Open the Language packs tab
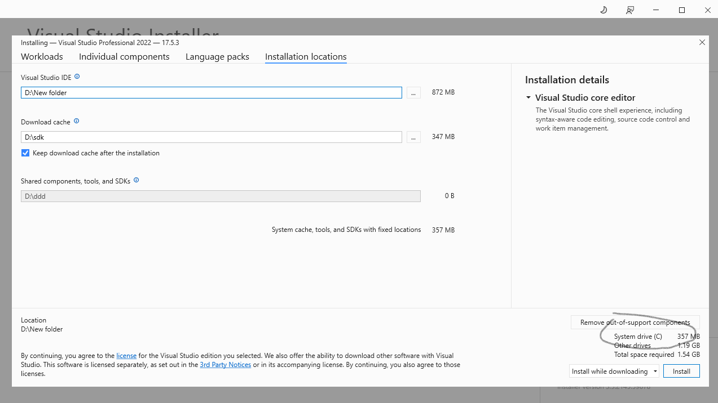Screen dimensions: 718x403 click(x=217, y=57)
